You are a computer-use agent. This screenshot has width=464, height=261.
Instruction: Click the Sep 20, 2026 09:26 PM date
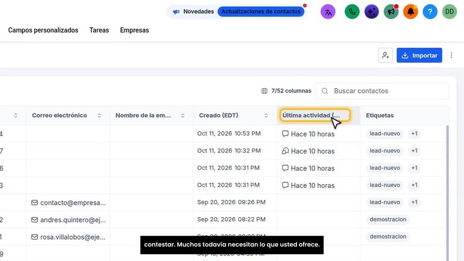tap(231, 202)
